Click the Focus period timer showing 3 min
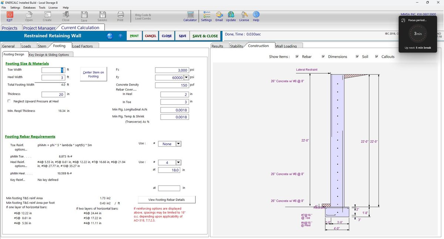Screen dimensions: 444x239 coord(418,33)
